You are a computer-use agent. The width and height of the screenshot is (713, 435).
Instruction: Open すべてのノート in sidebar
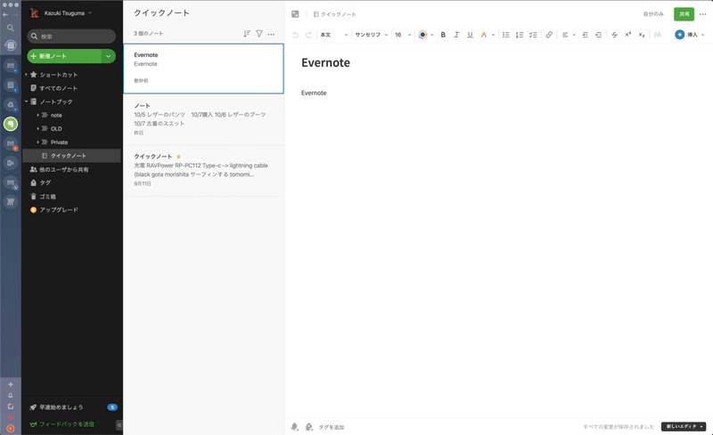pyautogui.click(x=59, y=88)
